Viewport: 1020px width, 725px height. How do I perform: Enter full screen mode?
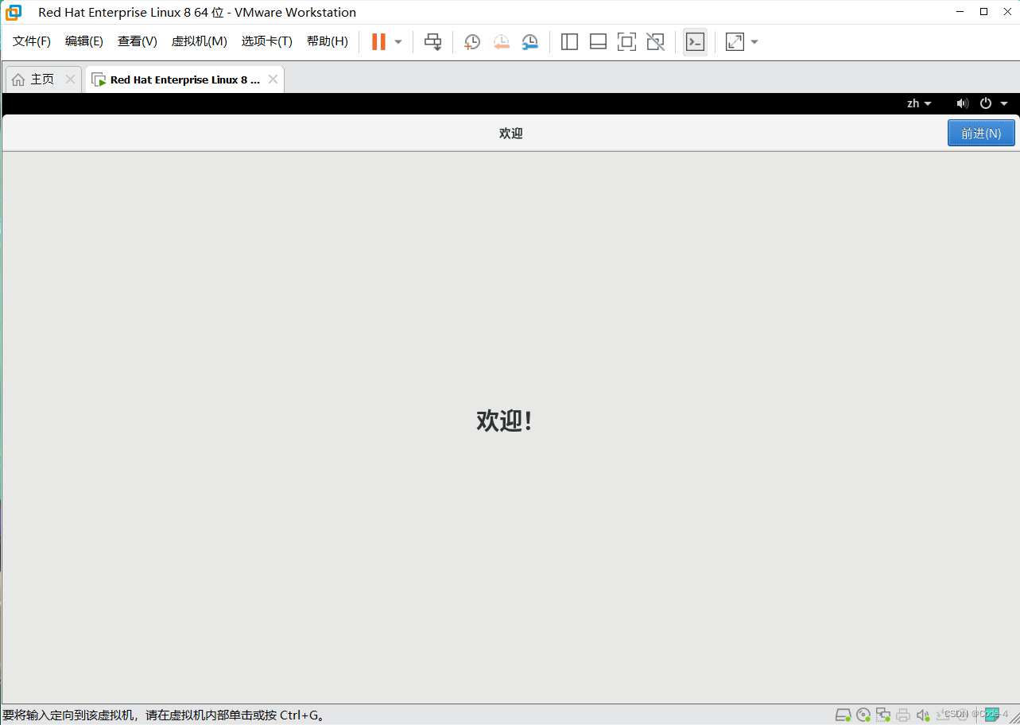pos(626,41)
